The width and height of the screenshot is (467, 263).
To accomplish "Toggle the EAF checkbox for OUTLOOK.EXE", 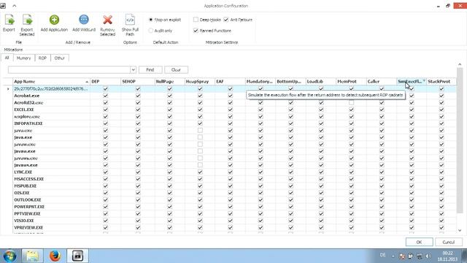I will point(231,199).
